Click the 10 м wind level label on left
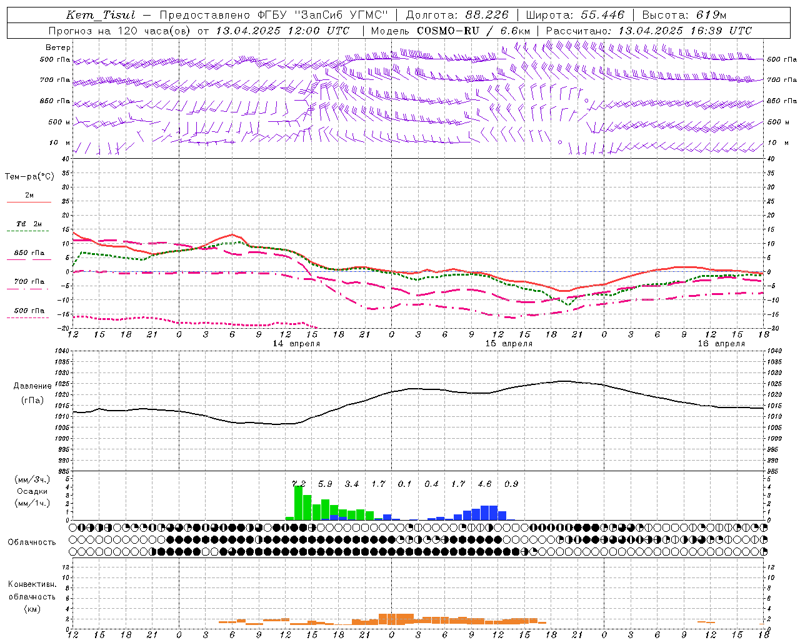This screenshot has height=640, width=800. [59, 142]
